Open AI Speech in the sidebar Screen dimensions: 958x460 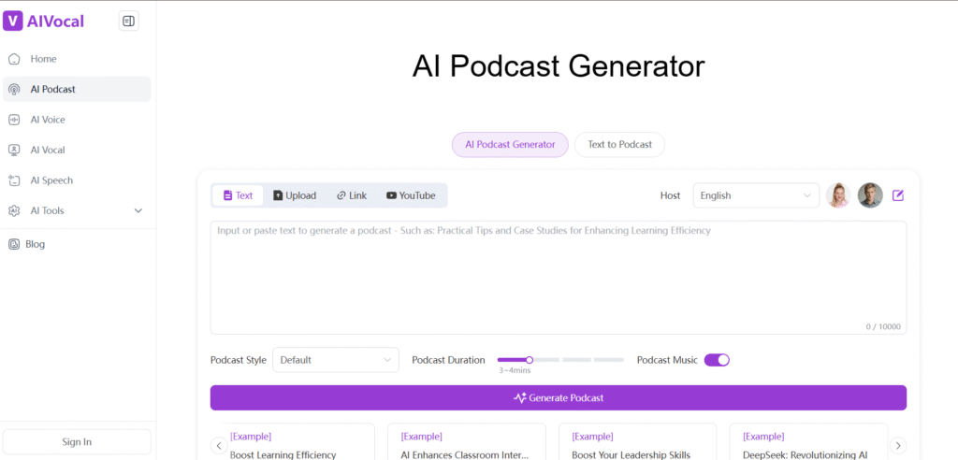(77, 180)
